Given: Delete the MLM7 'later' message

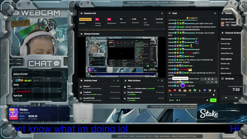Looking at the screenshot, I should [x=216, y=82].
